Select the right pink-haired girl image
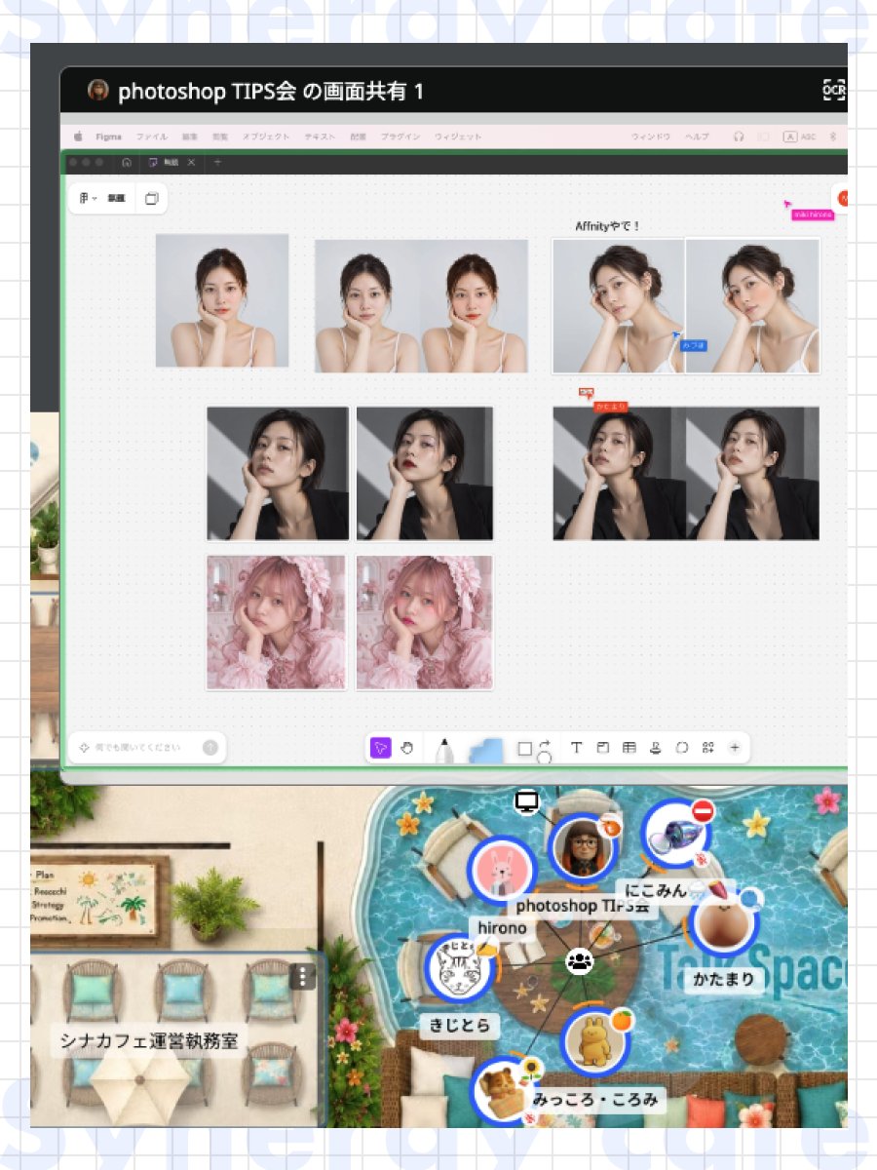Screen dimensions: 877x1170 pos(424,622)
